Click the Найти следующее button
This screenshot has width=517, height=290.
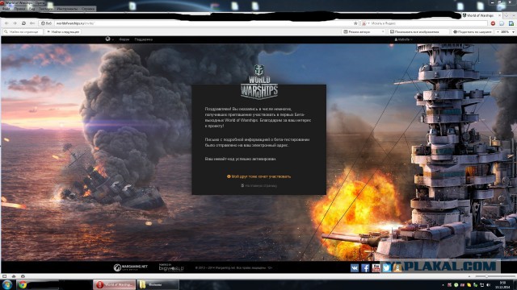point(63,32)
